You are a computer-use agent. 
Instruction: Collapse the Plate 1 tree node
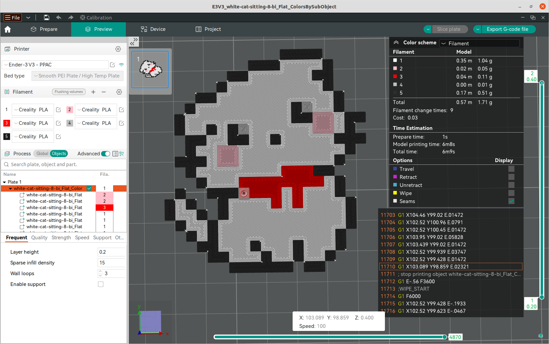(4, 182)
